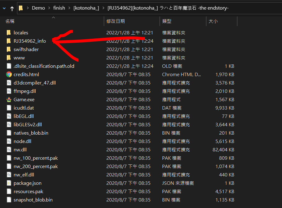Click the package.json file icon
282x208 pixels.
tap(9, 183)
